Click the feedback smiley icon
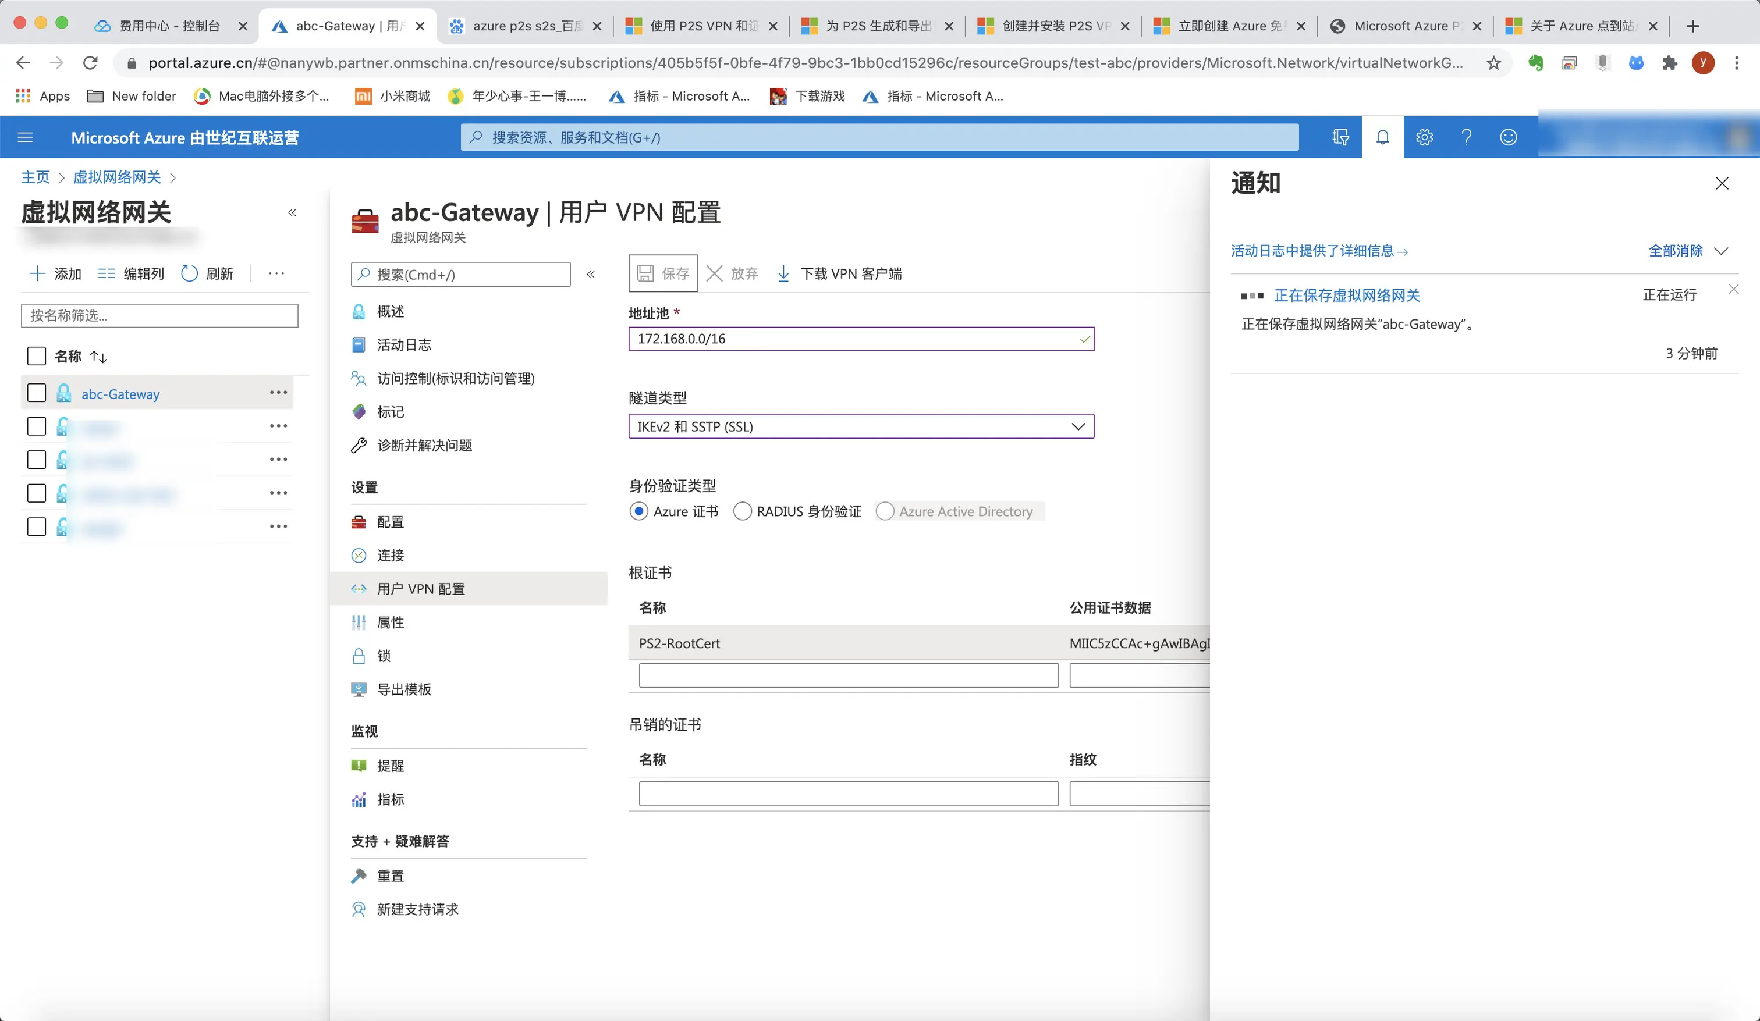 tap(1508, 137)
